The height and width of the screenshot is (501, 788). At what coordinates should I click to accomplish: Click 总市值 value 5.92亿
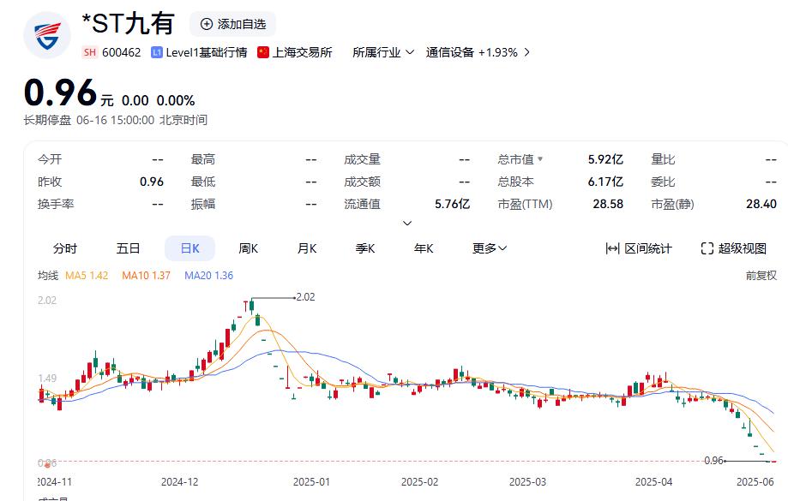point(605,159)
